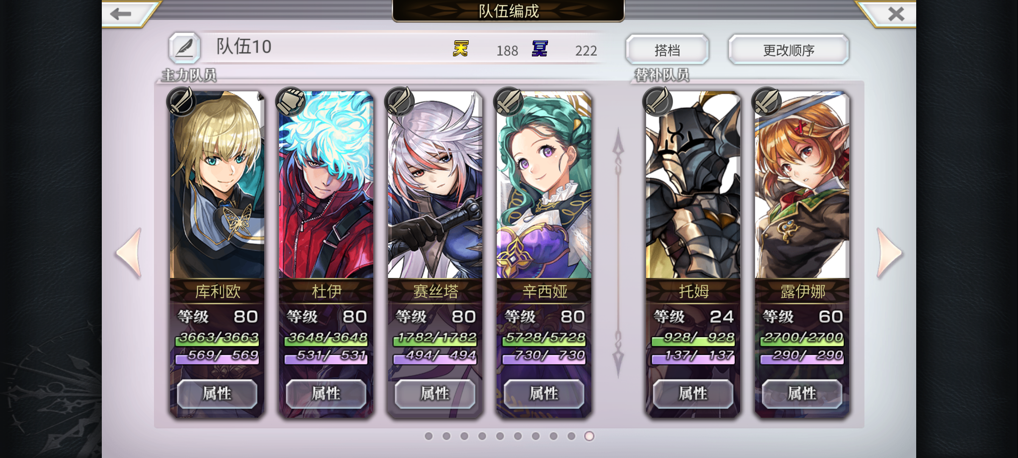Image resolution: width=1018 pixels, height=458 pixels.
Task: Tap the yellow 天 element icon
Action: click(x=461, y=49)
